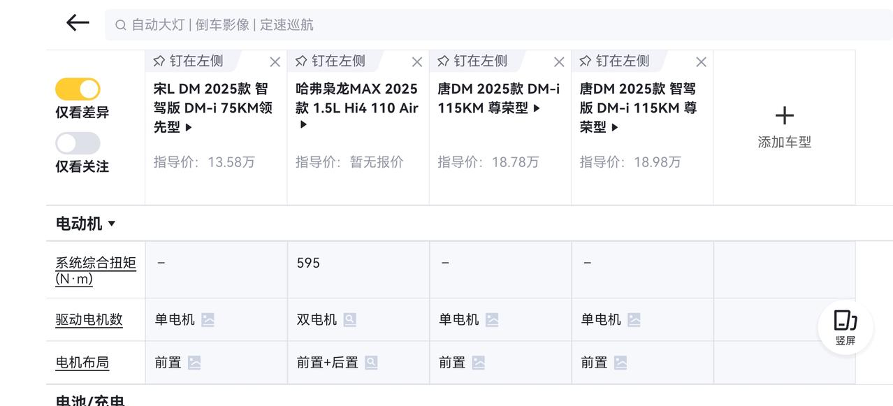View 唐DM 尊荣型 单电机 image icon
The image size is (893, 406).
coord(492,320)
